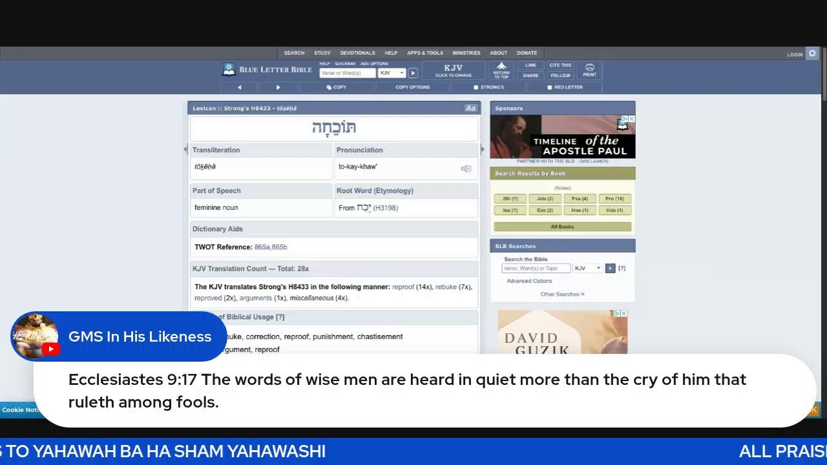This screenshot has width=827, height=465.
Task: Click the Isa (1) book result button
Action: 510,211
